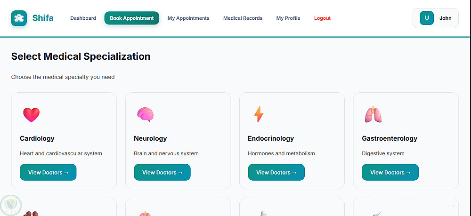Click the lightning bolt Endocrinology icon
Screen dimensions: 471x216
point(259,114)
